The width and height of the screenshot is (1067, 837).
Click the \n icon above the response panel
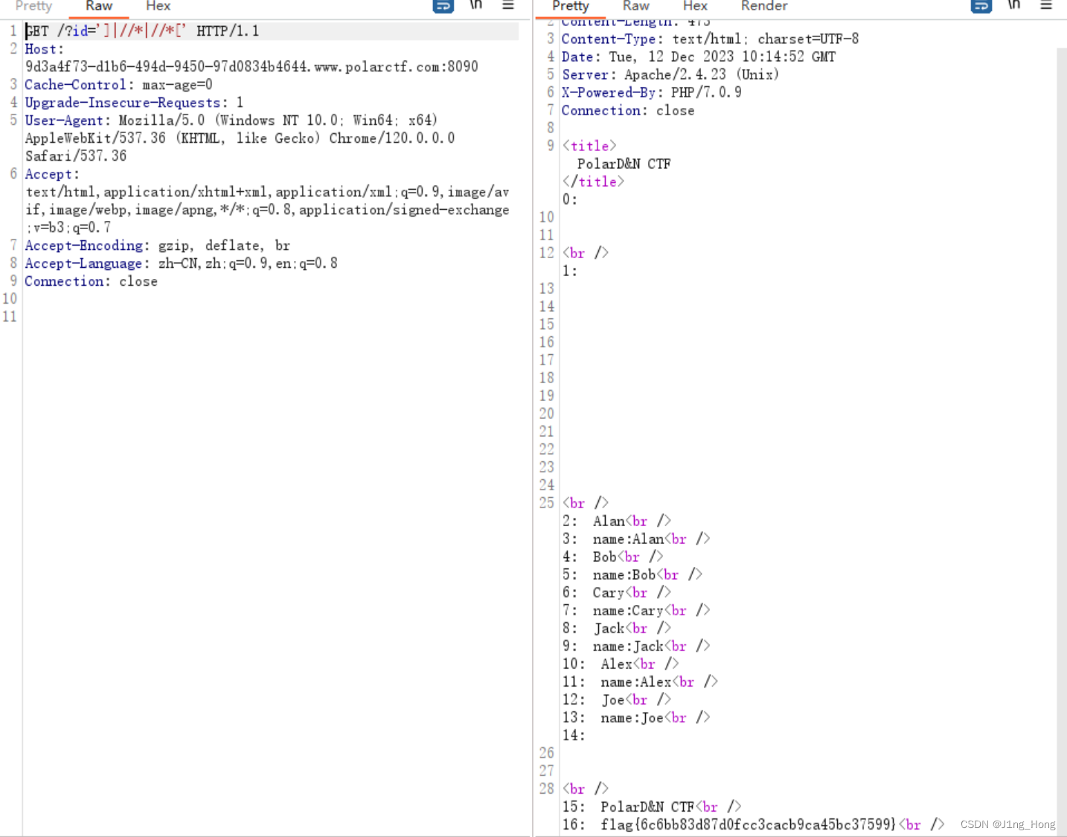click(1013, 6)
